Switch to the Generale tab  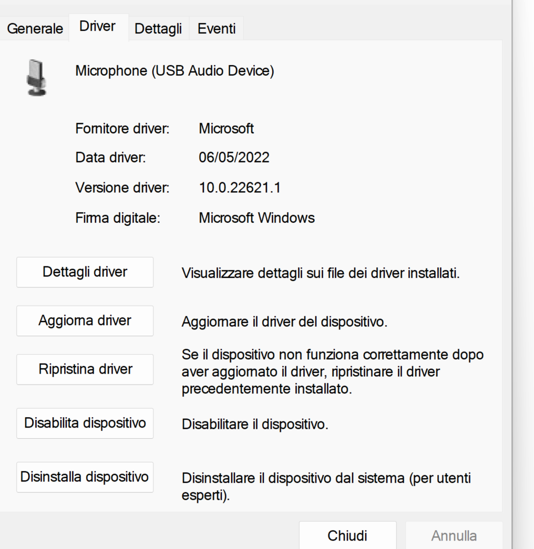coord(34,29)
